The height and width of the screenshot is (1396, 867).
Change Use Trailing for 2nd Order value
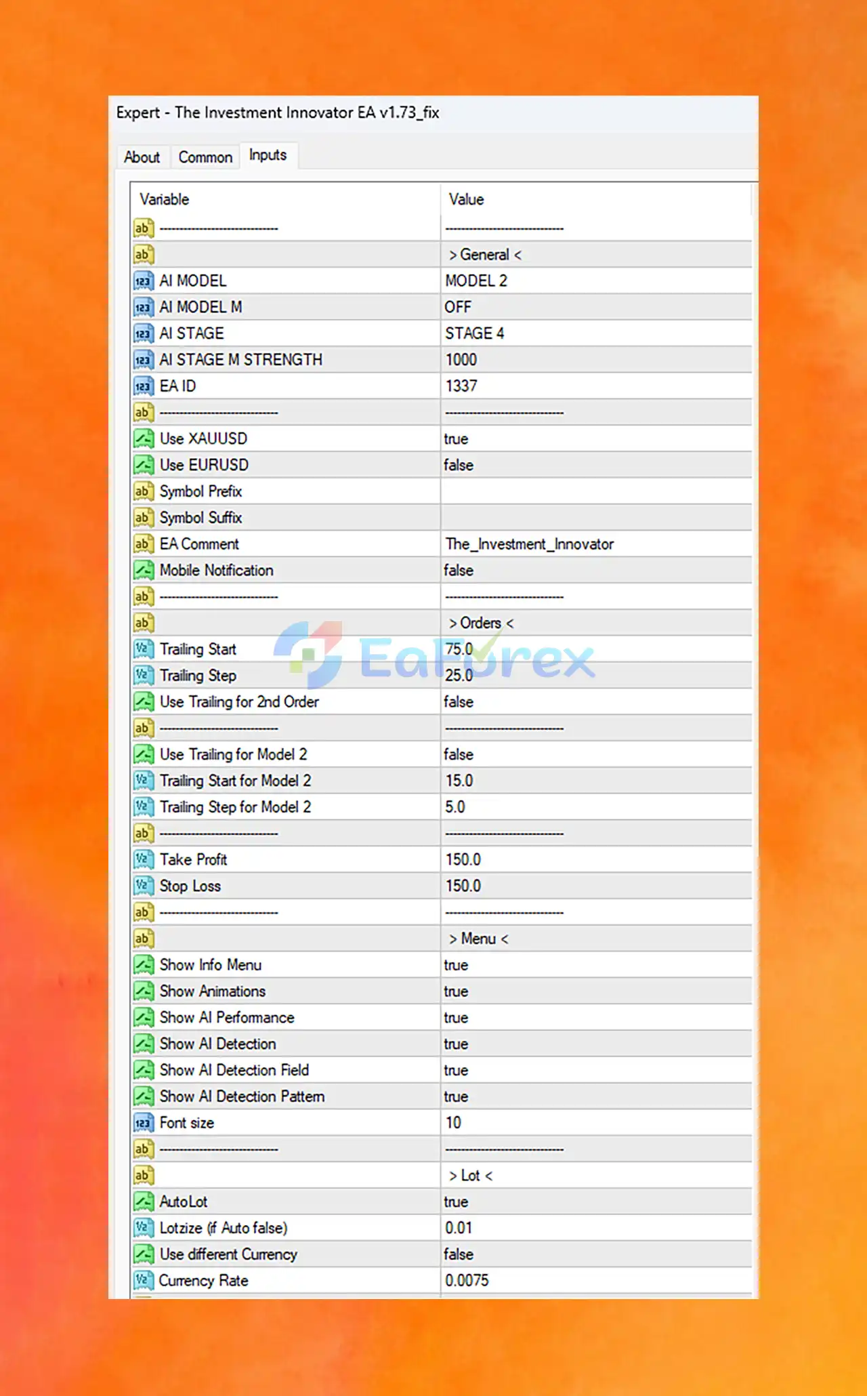[596, 702]
